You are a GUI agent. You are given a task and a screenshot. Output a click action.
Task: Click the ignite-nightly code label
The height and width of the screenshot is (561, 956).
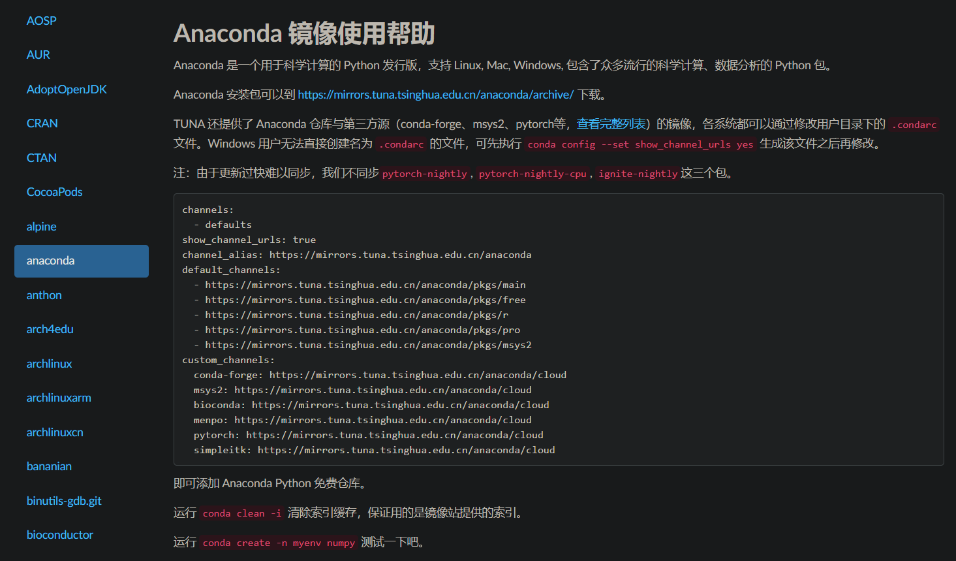[638, 174]
